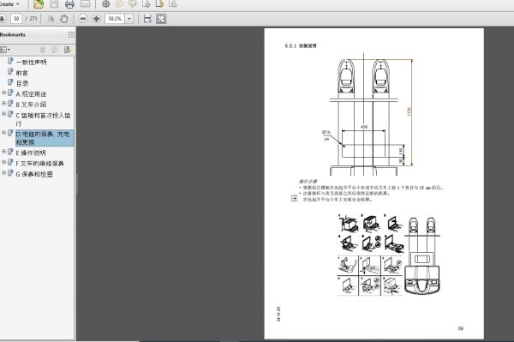
Task: Click the find current bookmark icon
Action: (68, 50)
